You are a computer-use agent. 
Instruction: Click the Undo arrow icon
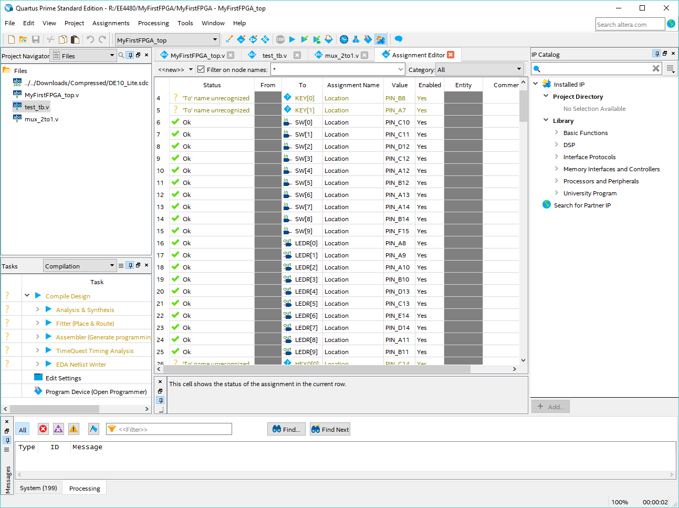click(x=90, y=39)
